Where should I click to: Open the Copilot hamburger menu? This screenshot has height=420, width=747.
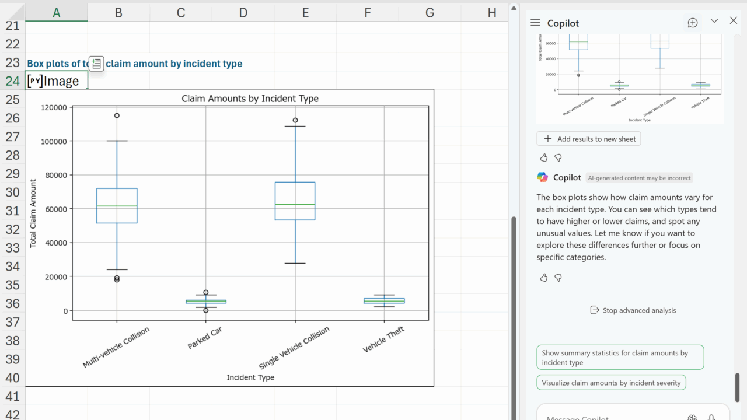tap(535, 23)
